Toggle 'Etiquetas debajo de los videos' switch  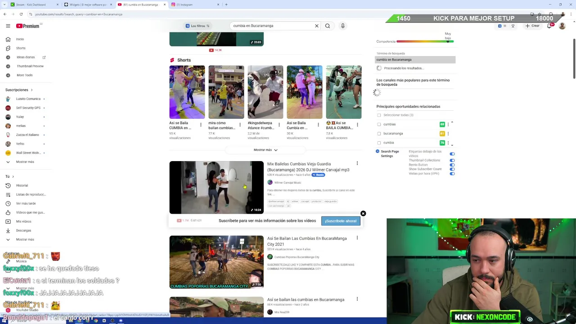[452, 154]
